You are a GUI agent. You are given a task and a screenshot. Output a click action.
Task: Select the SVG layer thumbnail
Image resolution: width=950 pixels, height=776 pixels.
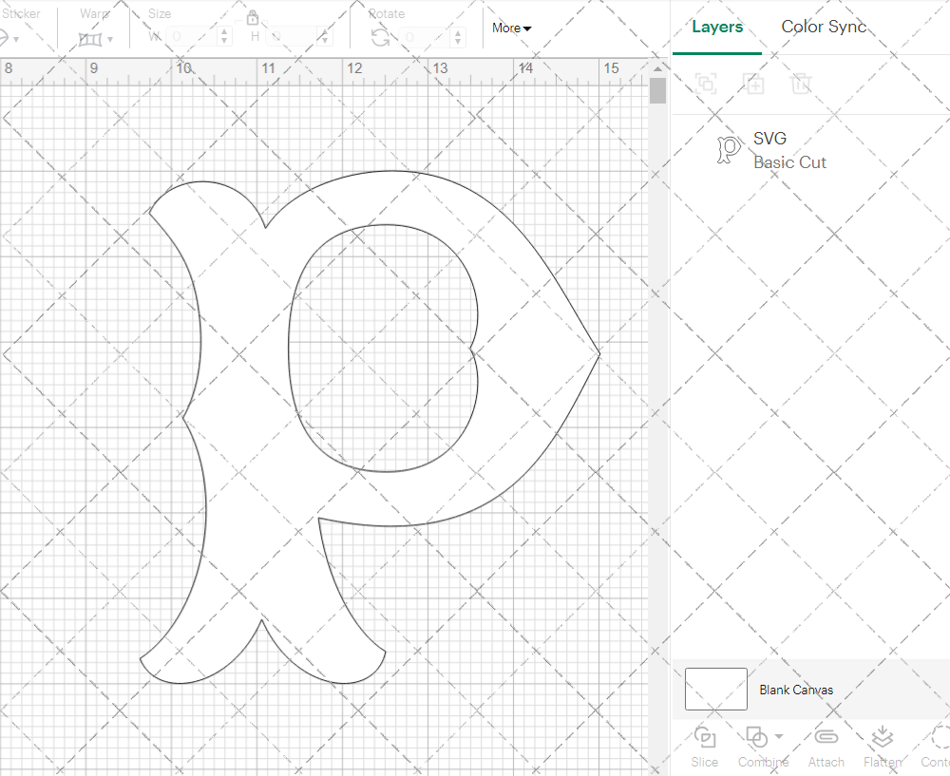[729, 150]
